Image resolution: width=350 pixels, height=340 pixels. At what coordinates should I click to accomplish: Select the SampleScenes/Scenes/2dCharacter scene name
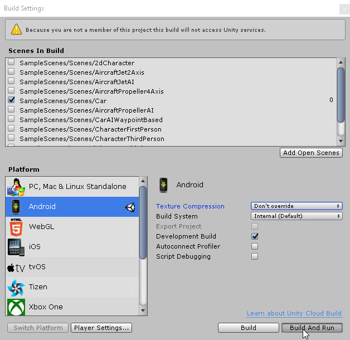tap(77, 63)
